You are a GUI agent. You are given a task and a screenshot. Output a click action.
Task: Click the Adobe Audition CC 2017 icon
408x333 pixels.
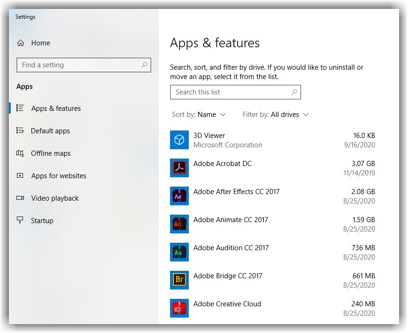[x=179, y=252]
